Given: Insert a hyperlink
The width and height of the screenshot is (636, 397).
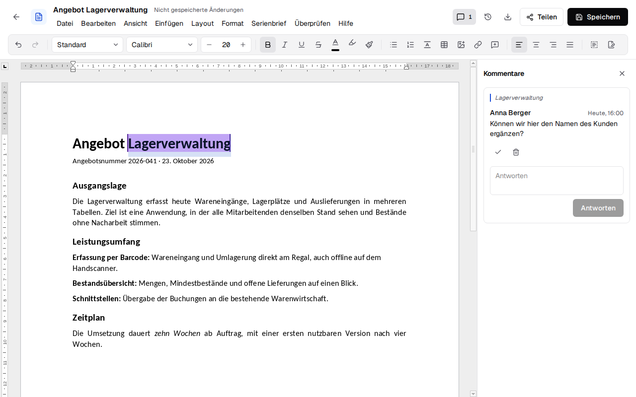Looking at the screenshot, I should tap(478, 45).
